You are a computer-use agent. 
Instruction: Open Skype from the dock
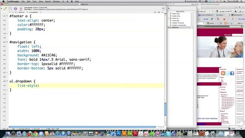point(168,134)
